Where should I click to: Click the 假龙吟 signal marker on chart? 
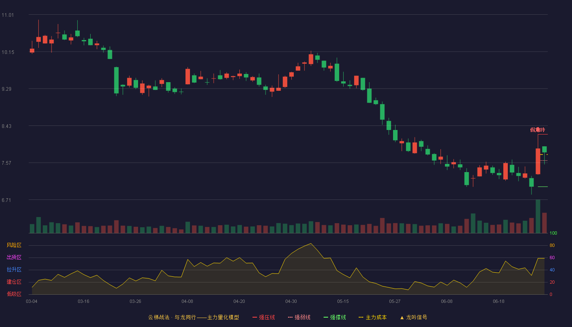pos(538,130)
